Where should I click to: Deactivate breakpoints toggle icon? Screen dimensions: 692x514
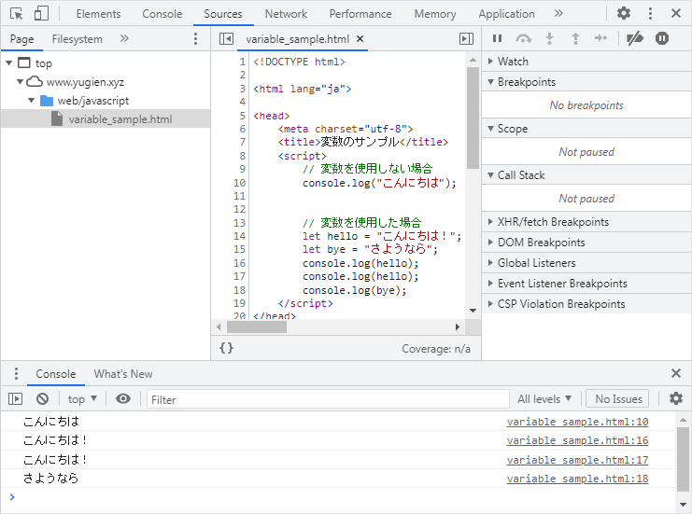click(635, 38)
